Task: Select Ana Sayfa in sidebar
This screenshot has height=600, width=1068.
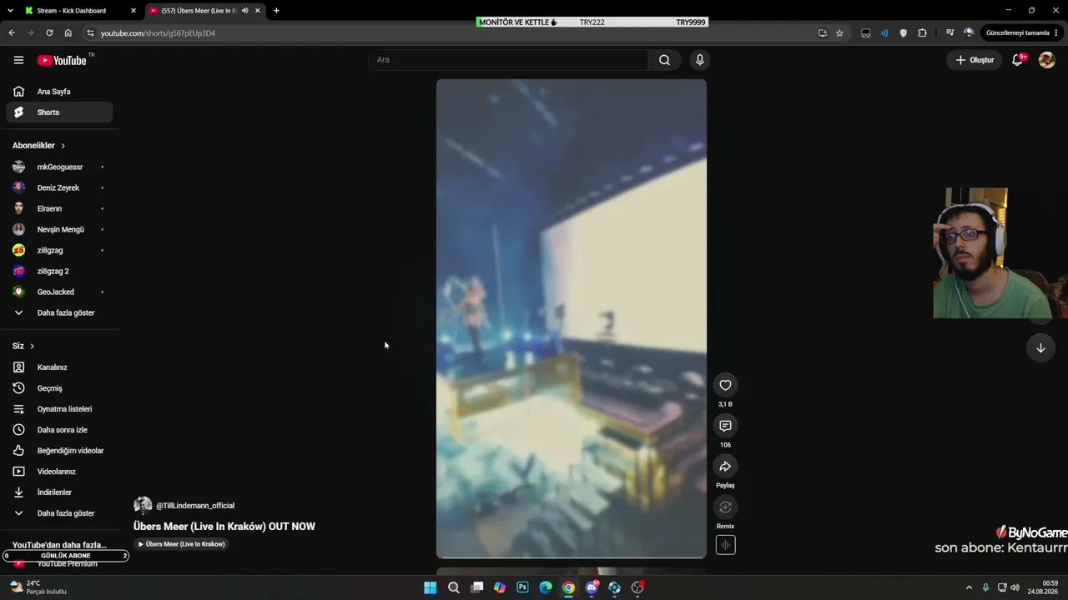Action: pyautogui.click(x=59, y=92)
